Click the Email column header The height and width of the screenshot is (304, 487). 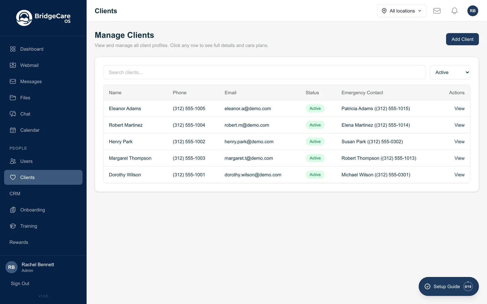[230, 93]
